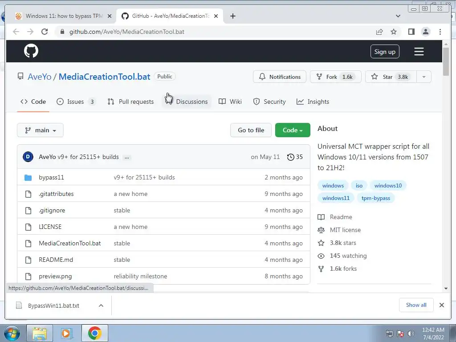This screenshot has width=456, height=342.
Task: Expand the main branch dropdown
Action: pyautogui.click(x=40, y=130)
